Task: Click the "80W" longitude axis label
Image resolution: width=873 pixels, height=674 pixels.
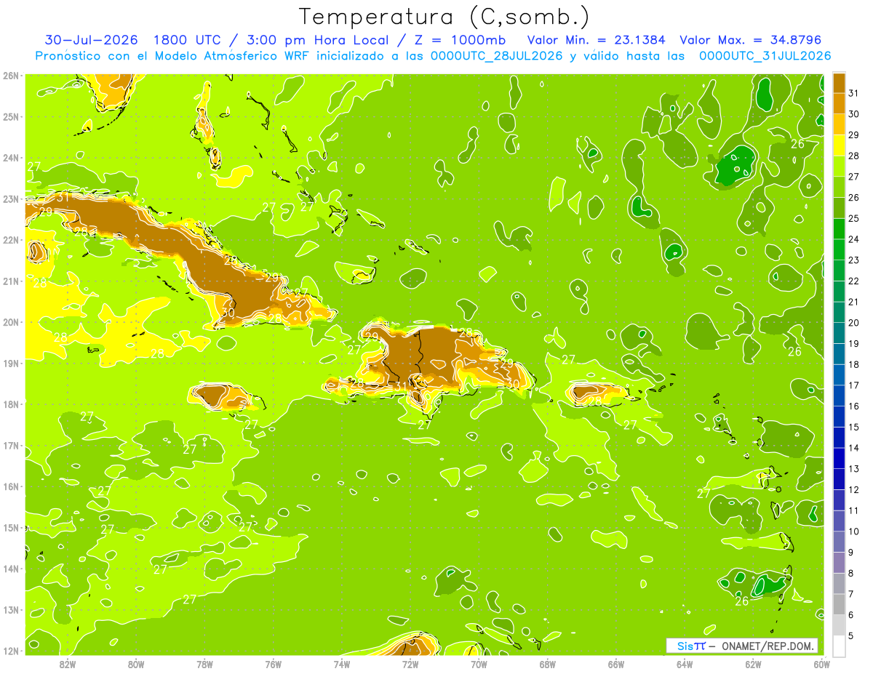Action: tap(136, 664)
